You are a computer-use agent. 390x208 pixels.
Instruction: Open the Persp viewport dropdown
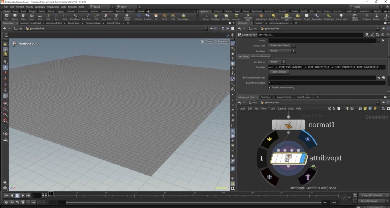tap(209, 41)
